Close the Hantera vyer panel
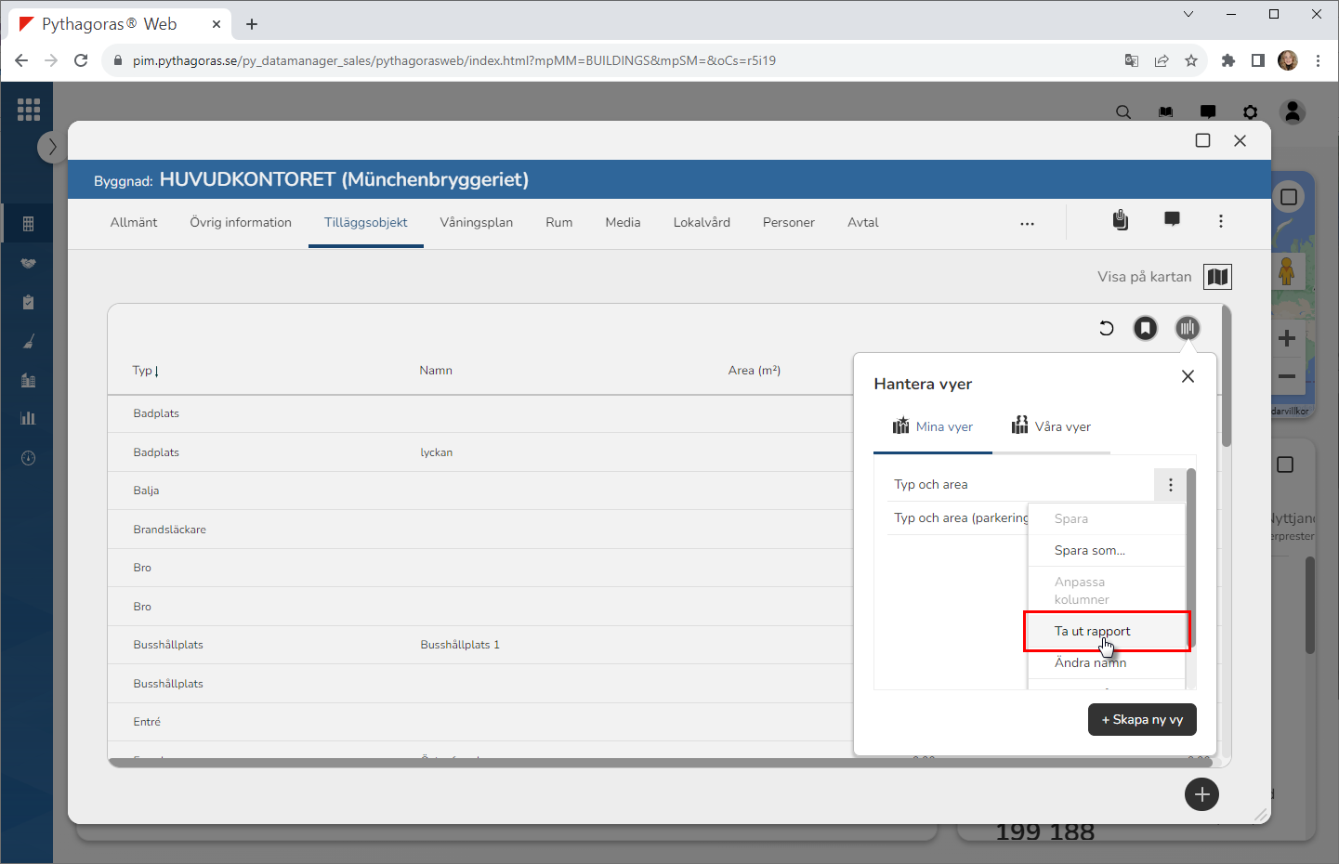This screenshot has width=1339, height=864. (1188, 376)
